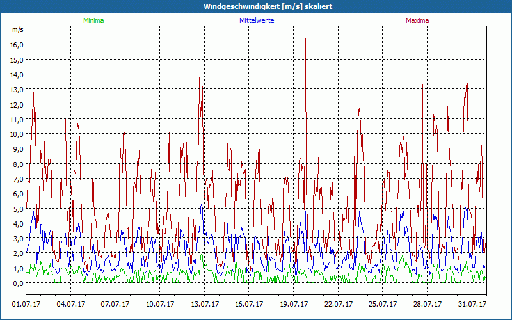This screenshot has height=320, width=512.
Task: Click the 16,0 y-axis value
Action: click(x=17, y=45)
